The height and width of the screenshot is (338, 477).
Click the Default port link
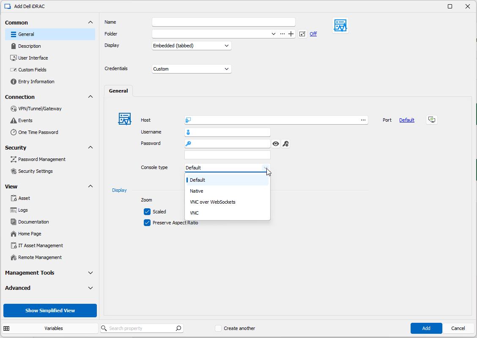pos(406,120)
